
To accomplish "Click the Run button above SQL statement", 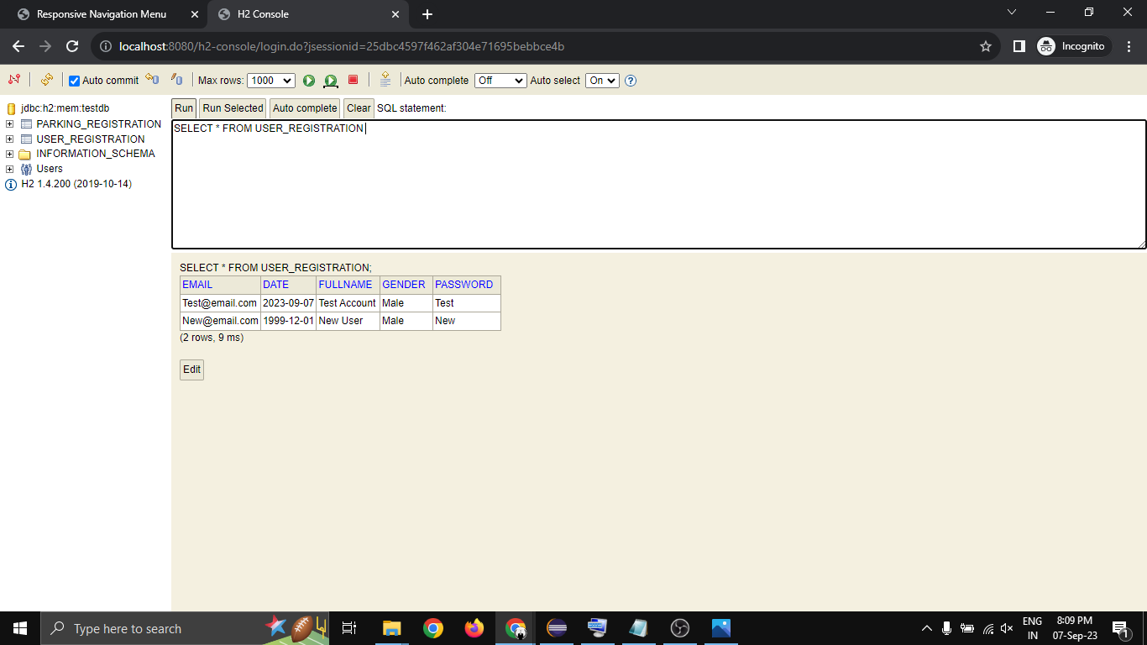I will (184, 108).
